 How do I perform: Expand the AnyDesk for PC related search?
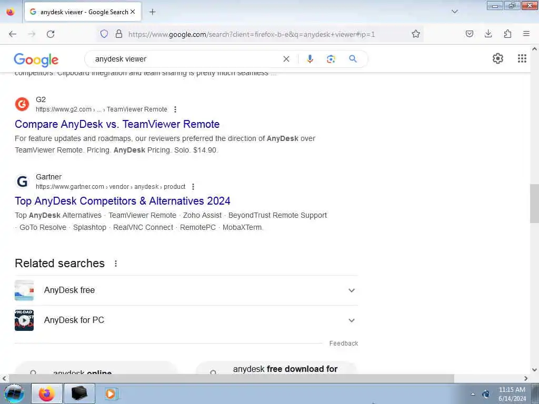pos(351,320)
